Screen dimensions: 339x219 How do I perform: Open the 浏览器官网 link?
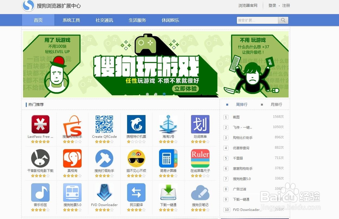(248, 6)
